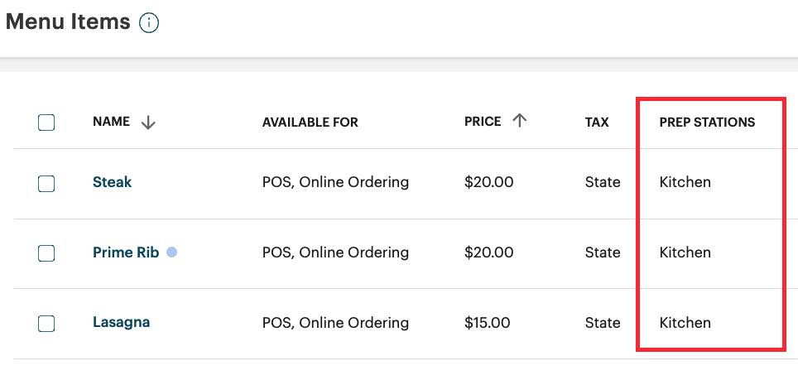
Task: Click the sort arrow next to PRICE
Action: click(519, 121)
